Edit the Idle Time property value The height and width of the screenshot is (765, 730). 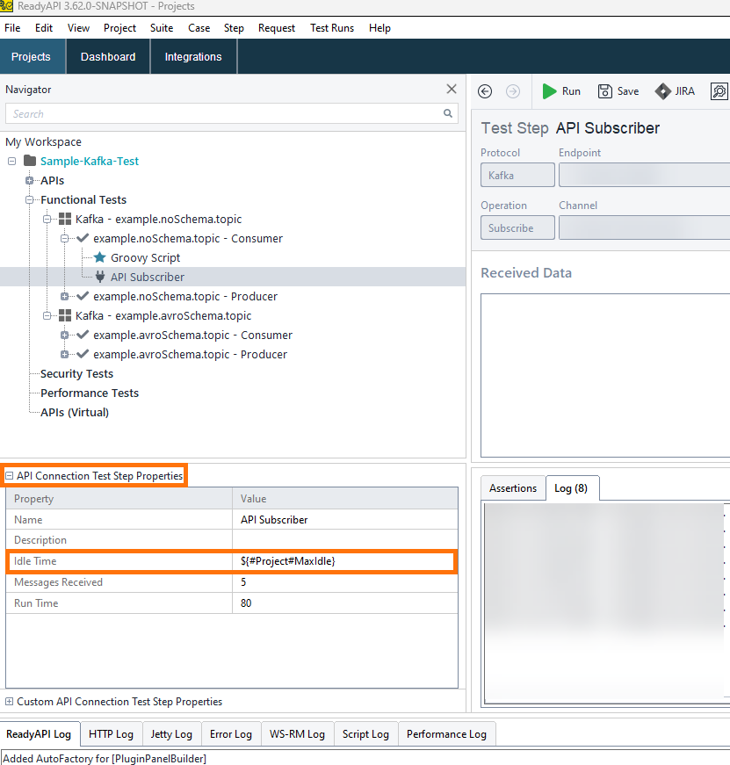[x=346, y=561]
